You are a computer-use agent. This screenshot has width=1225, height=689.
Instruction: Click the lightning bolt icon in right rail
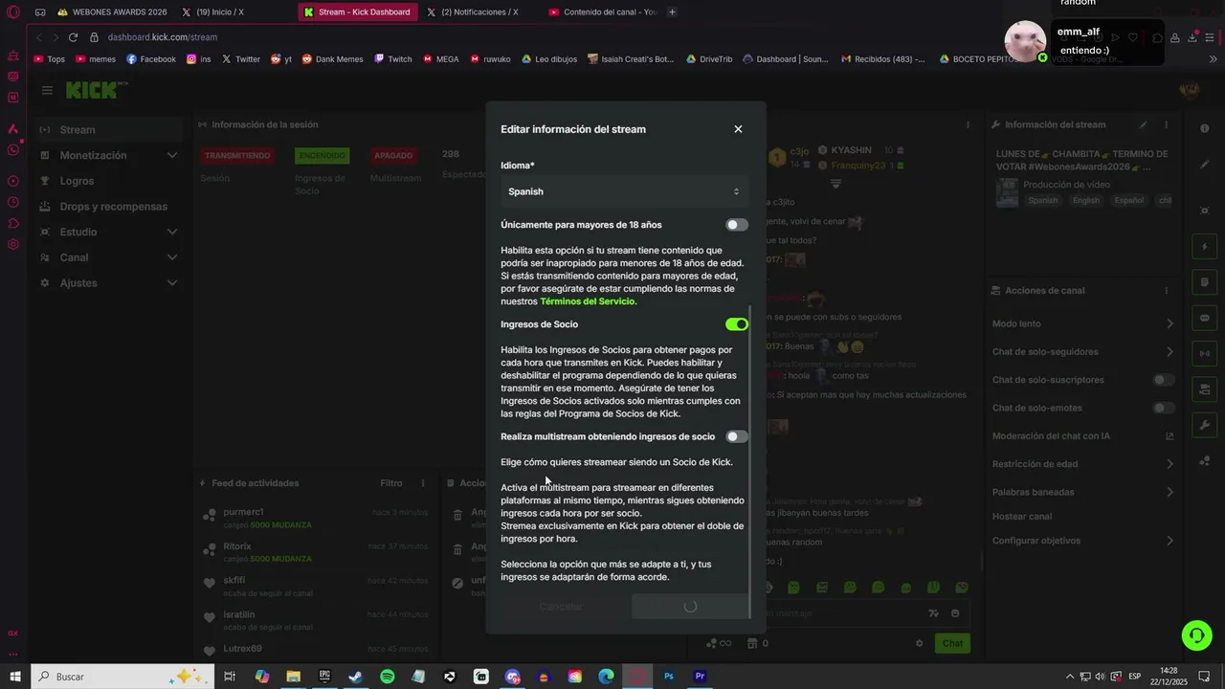[1205, 247]
